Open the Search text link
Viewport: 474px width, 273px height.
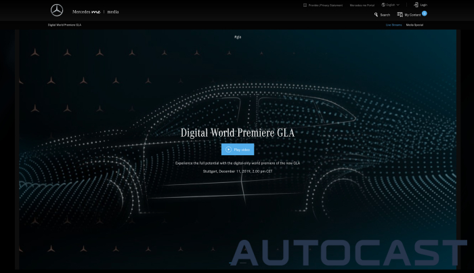tap(385, 15)
